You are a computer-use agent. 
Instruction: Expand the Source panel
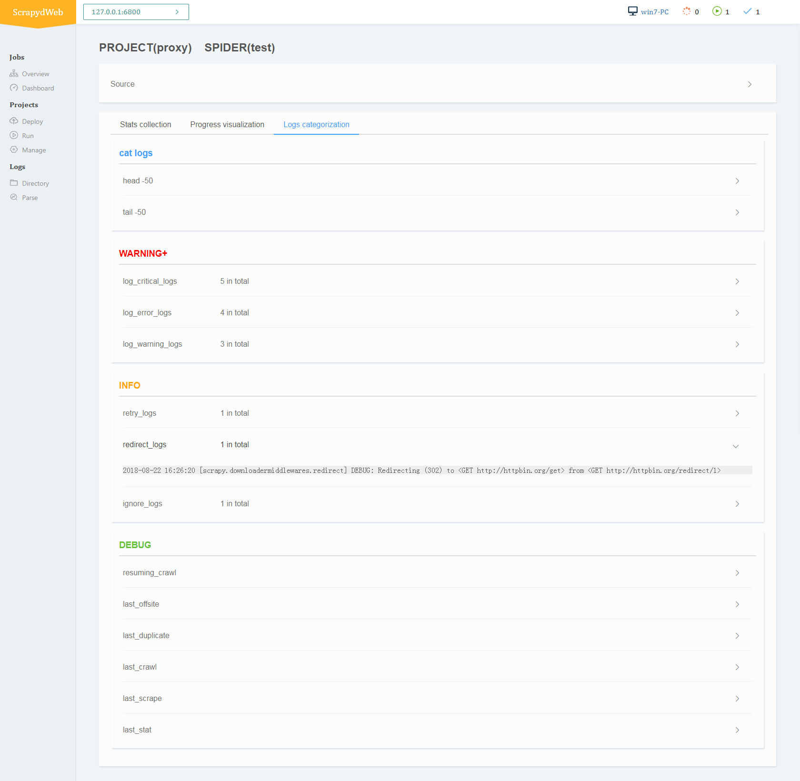tap(437, 84)
